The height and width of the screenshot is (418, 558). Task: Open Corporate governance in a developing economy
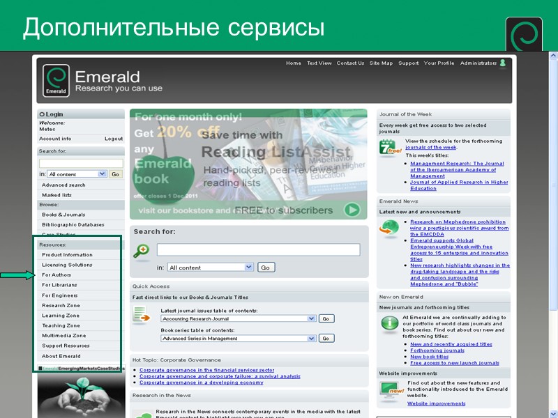coord(202,382)
